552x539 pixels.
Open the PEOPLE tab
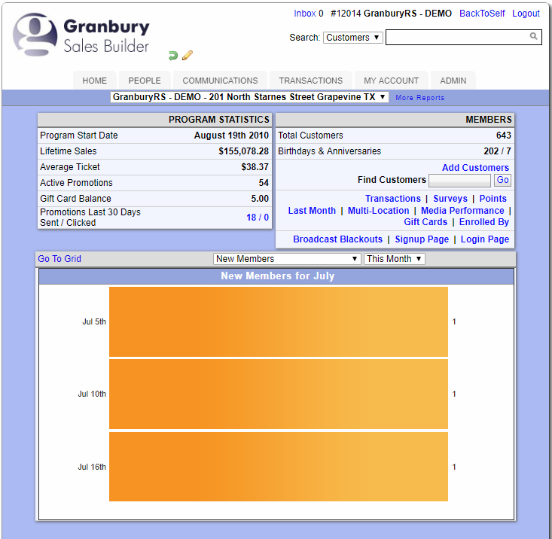tap(145, 81)
